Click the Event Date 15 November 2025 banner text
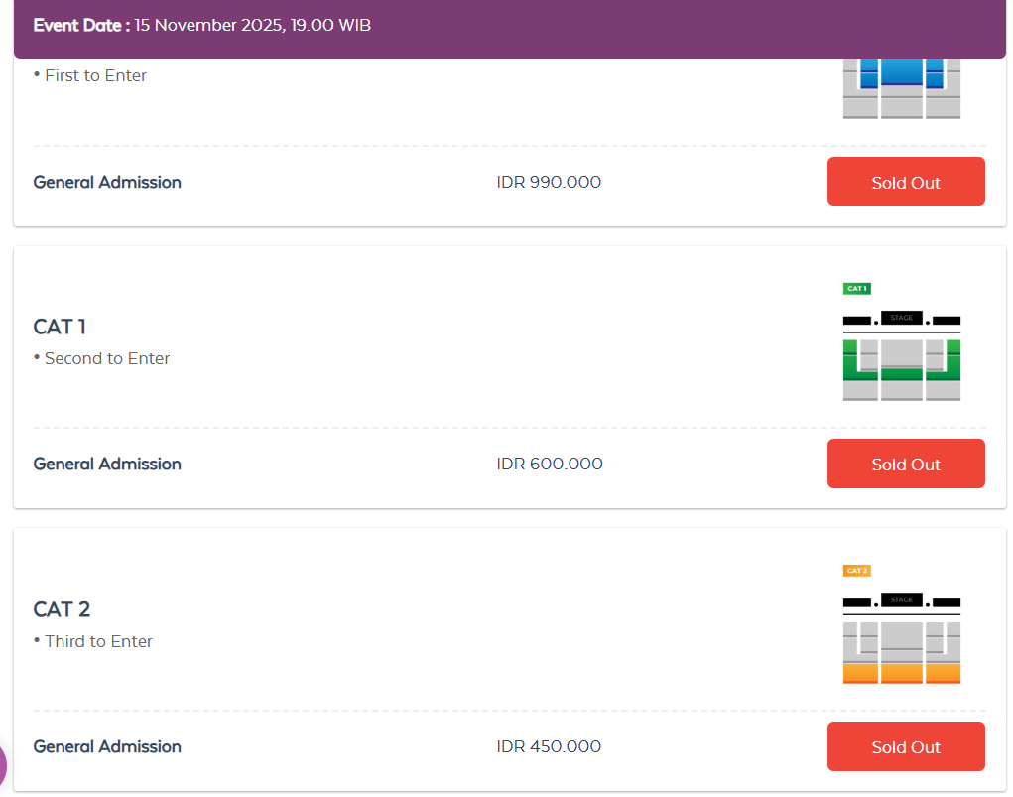 point(202,25)
